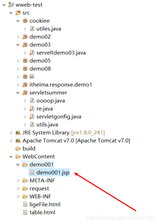
Task: Expand the utiles.java node
Action: click(25, 29)
